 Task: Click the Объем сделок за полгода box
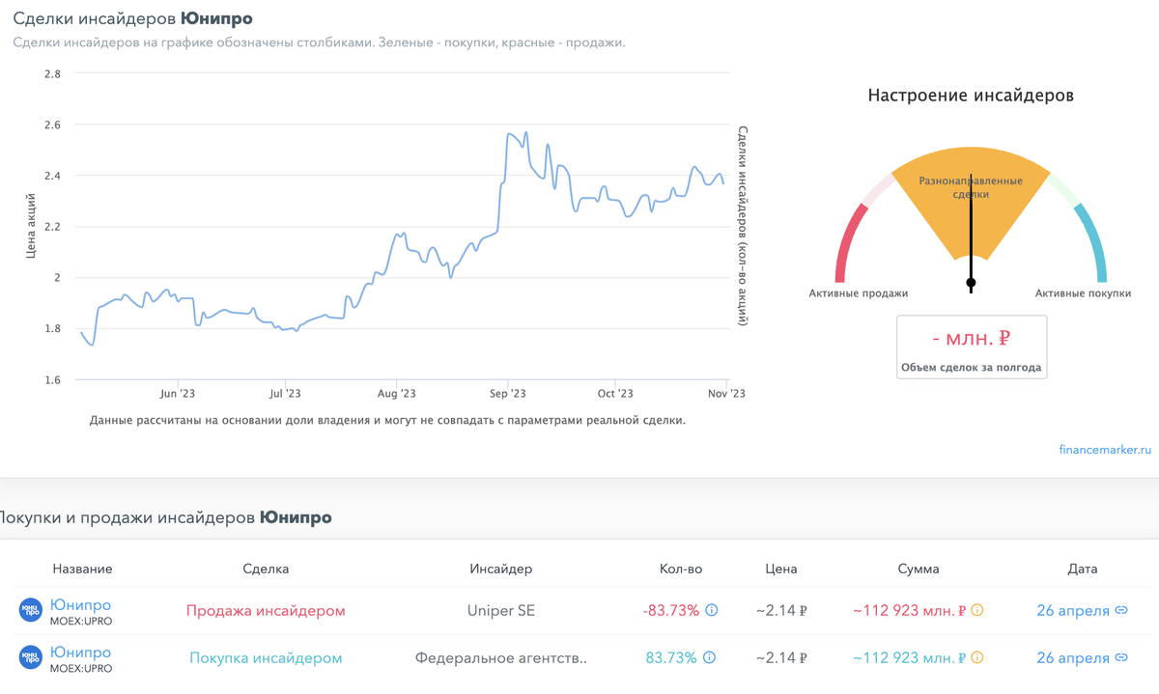tap(971, 347)
